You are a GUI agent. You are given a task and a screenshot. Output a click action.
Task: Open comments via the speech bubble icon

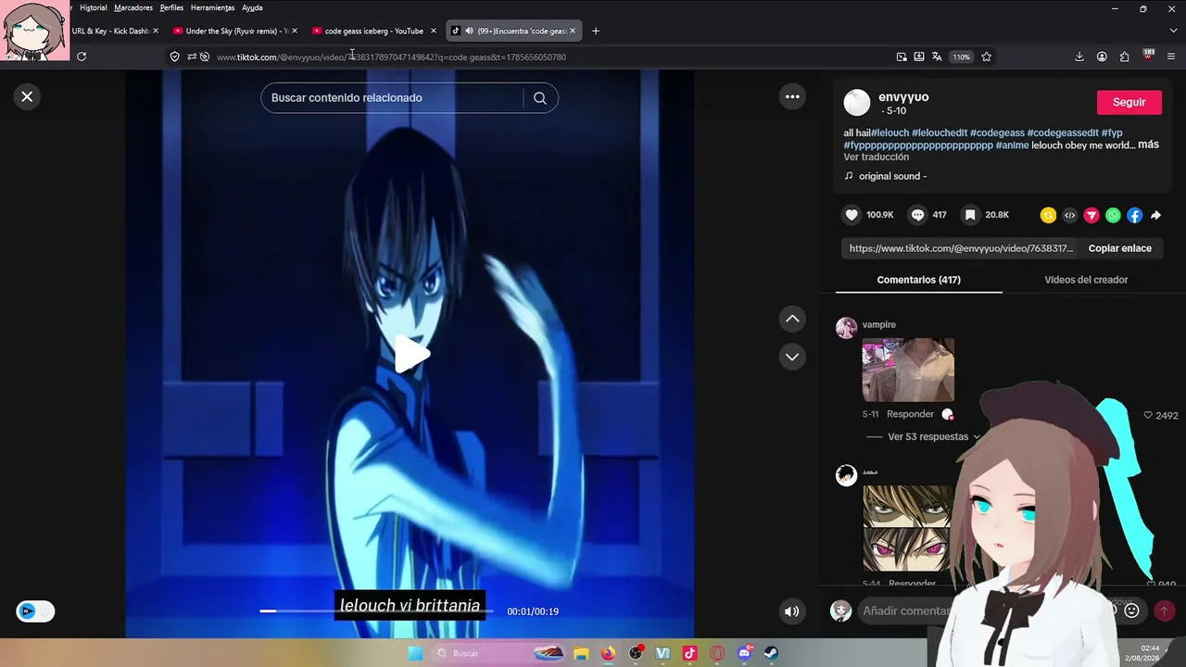(917, 215)
